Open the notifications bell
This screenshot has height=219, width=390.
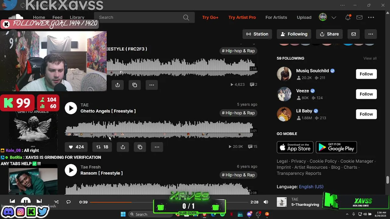pyautogui.click(x=348, y=17)
